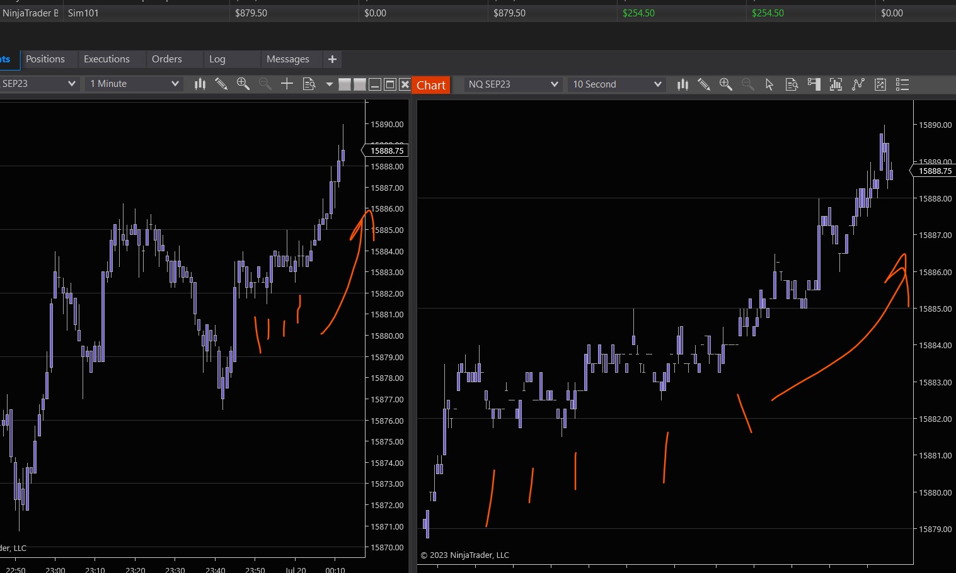Open the Messages tab

287,59
